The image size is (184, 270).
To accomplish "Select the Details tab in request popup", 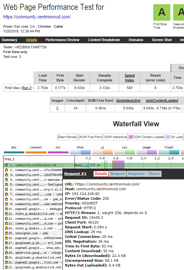I will 101,174.
